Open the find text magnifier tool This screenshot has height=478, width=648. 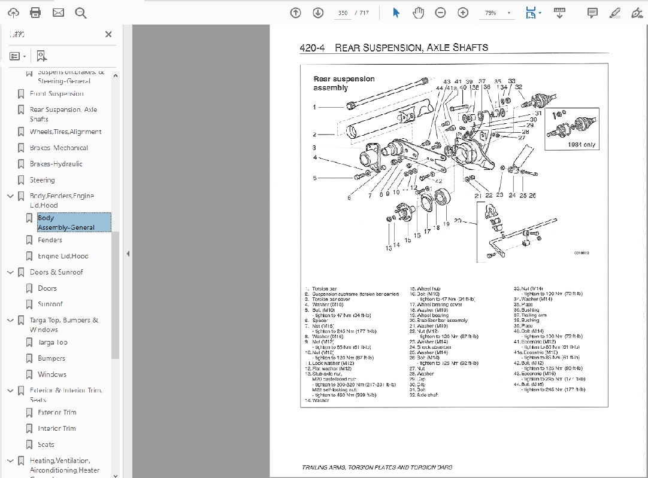point(81,13)
